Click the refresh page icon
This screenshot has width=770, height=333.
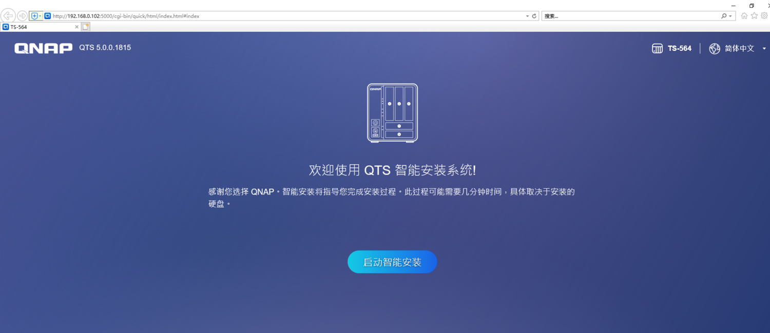pyautogui.click(x=534, y=16)
